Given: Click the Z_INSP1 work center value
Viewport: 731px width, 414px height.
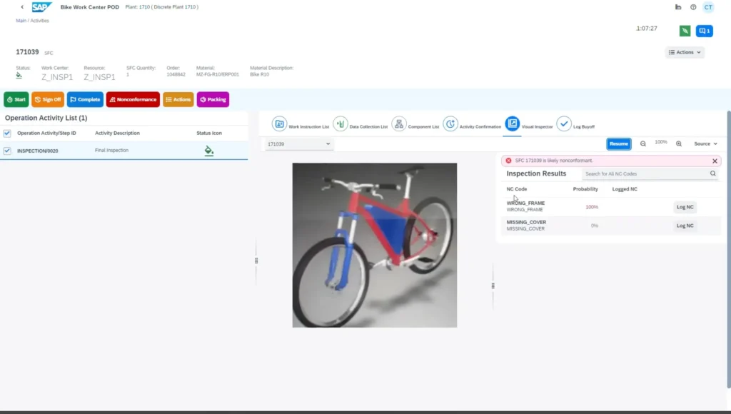Looking at the screenshot, I should [x=57, y=77].
